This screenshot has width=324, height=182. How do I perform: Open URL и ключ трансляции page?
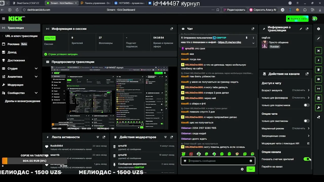pyautogui.click(x=21, y=36)
